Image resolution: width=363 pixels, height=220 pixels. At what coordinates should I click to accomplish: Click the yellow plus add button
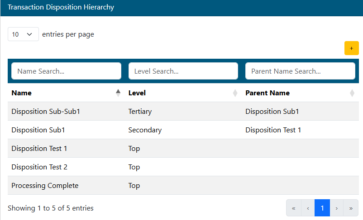tap(351, 48)
